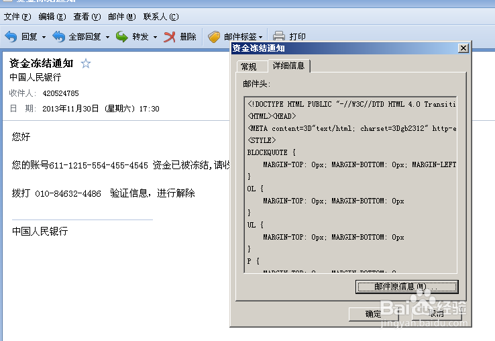Image resolution: width=495 pixels, height=341 pixels.
Task: Open the 编辑(E) menu
Action: (x=52, y=16)
